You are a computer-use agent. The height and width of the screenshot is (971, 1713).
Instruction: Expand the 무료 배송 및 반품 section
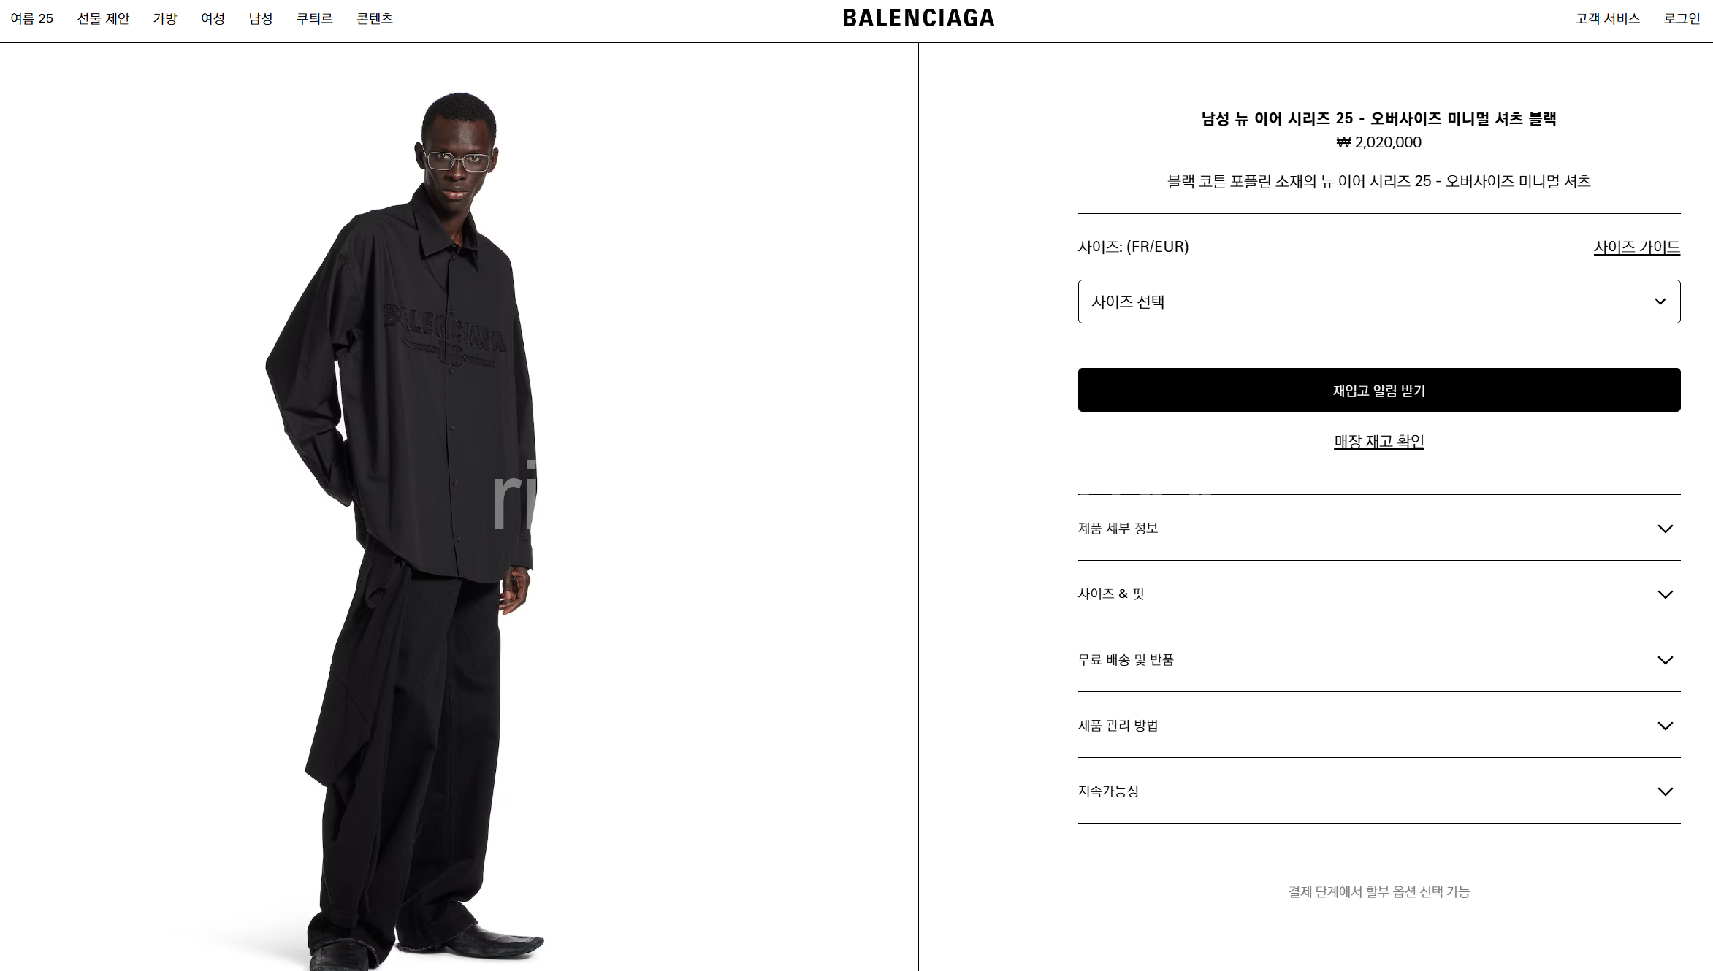point(1378,659)
